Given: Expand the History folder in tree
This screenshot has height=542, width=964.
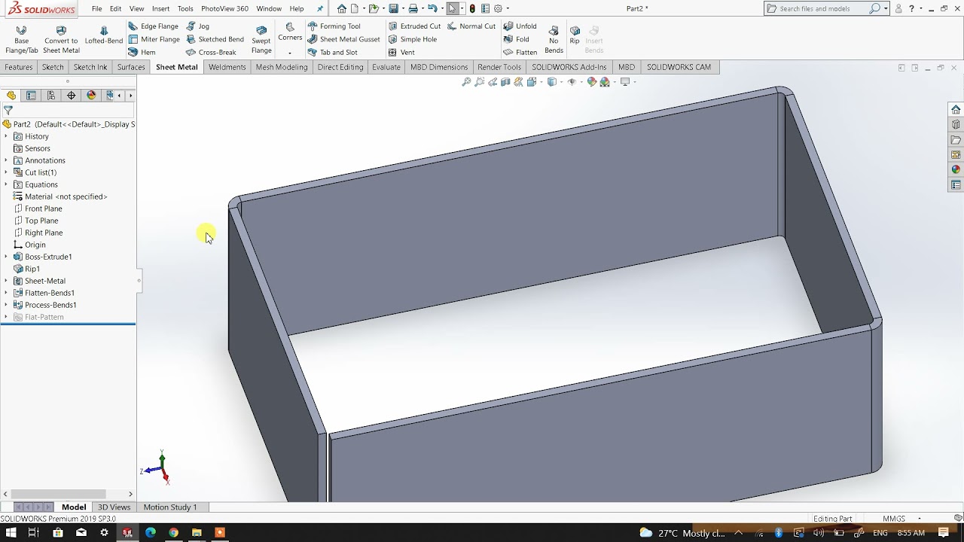Looking at the screenshot, I should [6, 136].
